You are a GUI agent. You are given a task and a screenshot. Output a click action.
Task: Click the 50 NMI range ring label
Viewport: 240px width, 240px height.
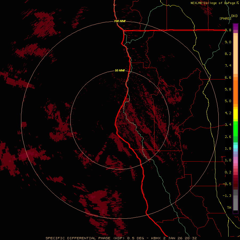click(120, 70)
